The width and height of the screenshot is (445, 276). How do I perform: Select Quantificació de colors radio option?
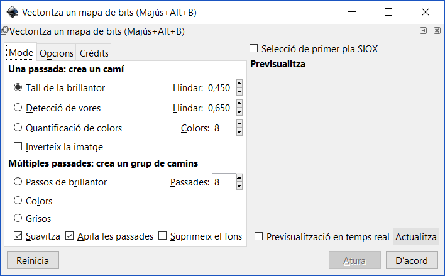point(18,128)
